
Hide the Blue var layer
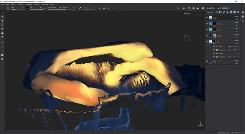click(207, 23)
